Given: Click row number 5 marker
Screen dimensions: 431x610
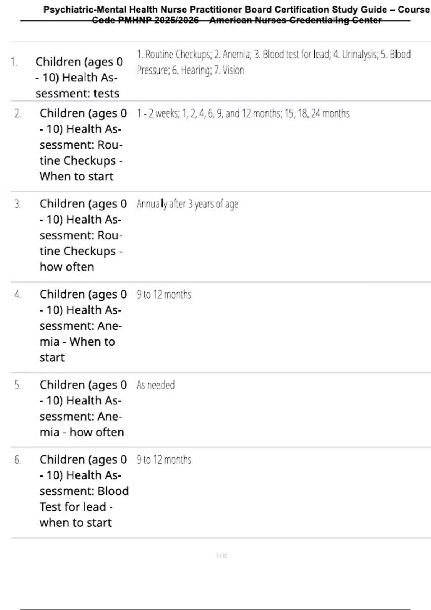Looking at the screenshot, I should click(x=18, y=385).
